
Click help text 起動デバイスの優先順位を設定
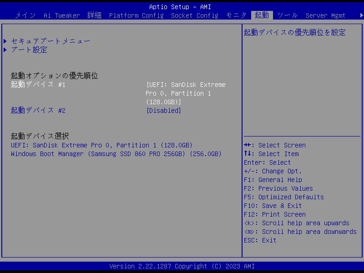coord(294,32)
